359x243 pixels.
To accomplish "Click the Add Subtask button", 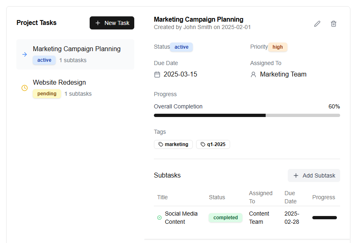I will 314,175.
